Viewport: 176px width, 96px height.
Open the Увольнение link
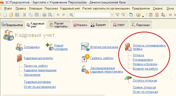[32, 75]
